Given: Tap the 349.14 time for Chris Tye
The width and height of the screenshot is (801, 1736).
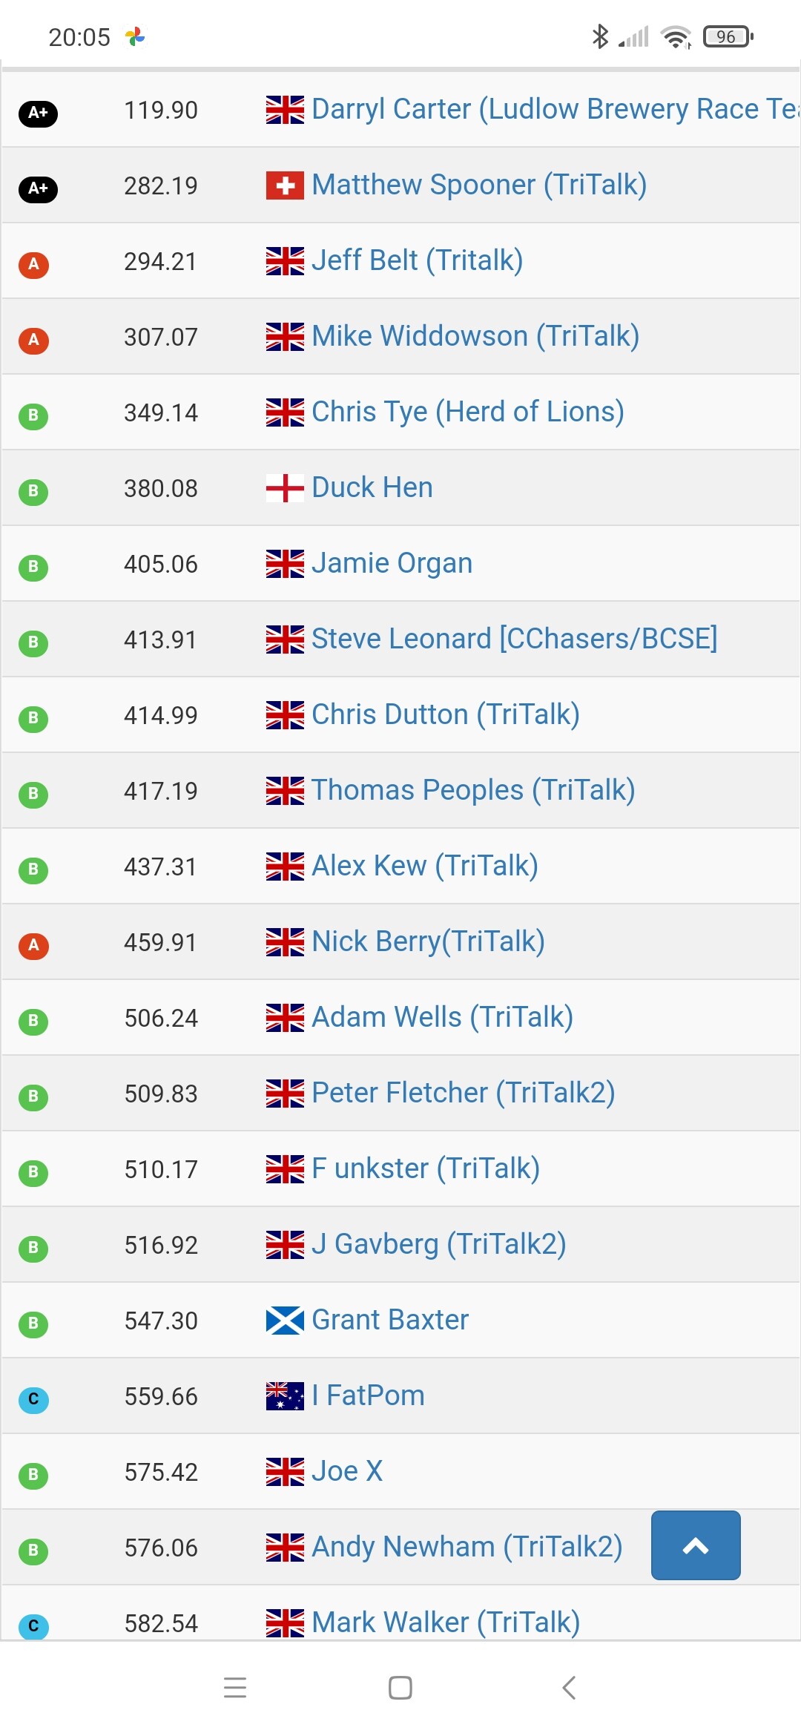Looking at the screenshot, I should (161, 413).
